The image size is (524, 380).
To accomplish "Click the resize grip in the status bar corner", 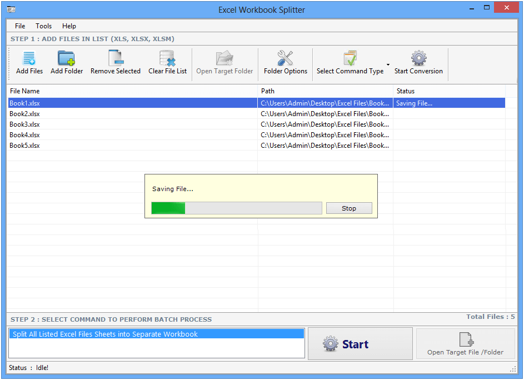I will pos(513,369).
